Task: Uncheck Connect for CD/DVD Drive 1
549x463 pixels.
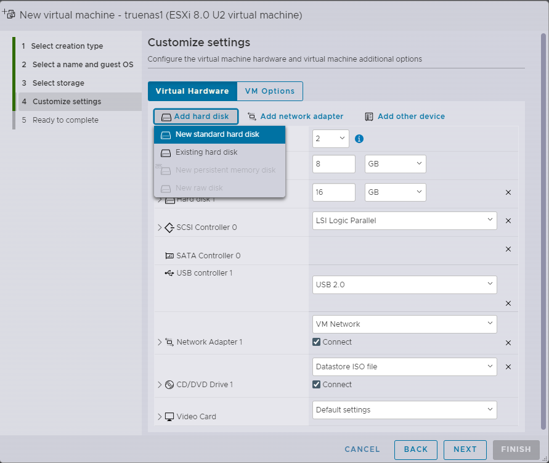Action: click(317, 384)
